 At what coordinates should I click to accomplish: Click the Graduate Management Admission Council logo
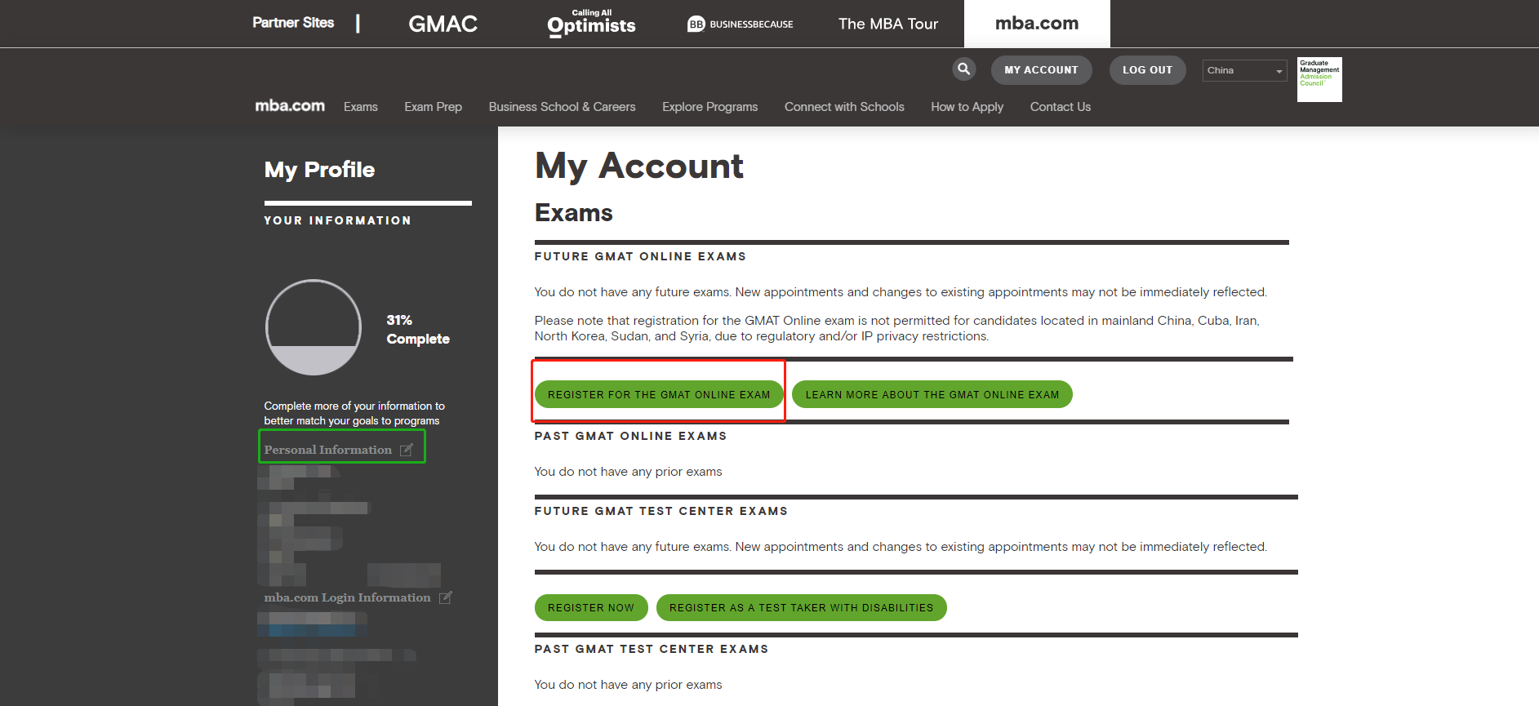(x=1319, y=79)
